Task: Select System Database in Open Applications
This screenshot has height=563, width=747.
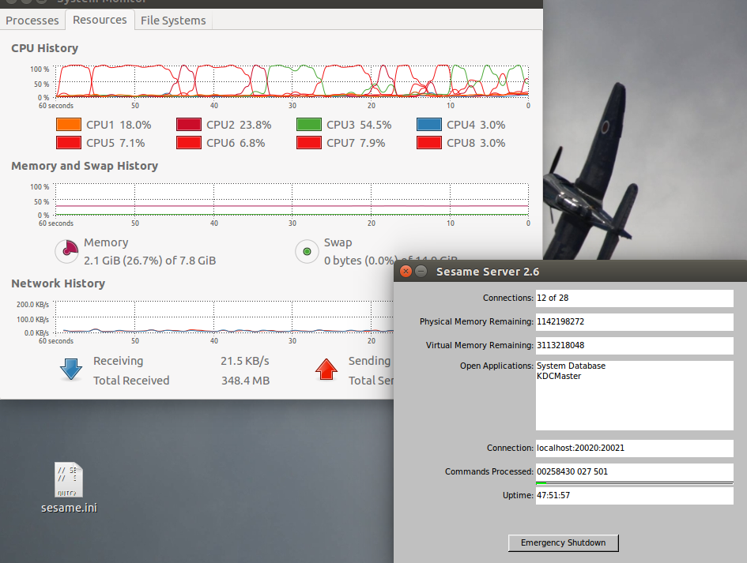Action: 571,366
